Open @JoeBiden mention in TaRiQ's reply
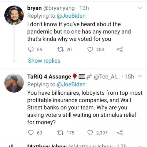This screenshot has height=147, width=147. (x=71, y=84)
